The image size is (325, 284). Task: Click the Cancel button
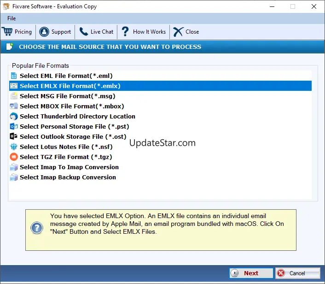point(298,273)
